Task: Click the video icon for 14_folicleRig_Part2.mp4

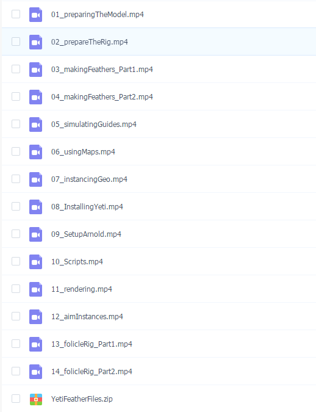Action: [35, 372]
